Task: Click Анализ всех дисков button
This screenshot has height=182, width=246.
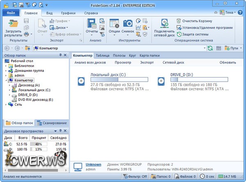Action: click(90, 63)
